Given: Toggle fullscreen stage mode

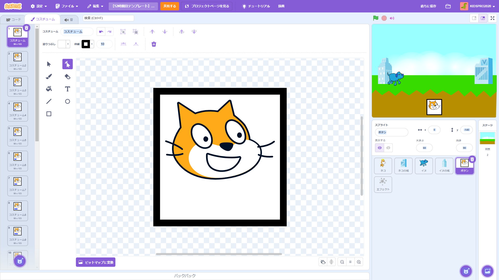Looking at the screenshot, I should [492, 18].
